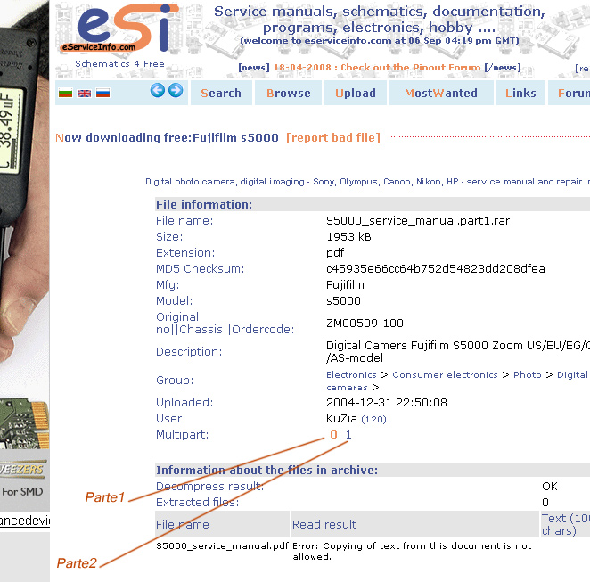
Task: Open the Browse menu item
Action: pos(289,93)
